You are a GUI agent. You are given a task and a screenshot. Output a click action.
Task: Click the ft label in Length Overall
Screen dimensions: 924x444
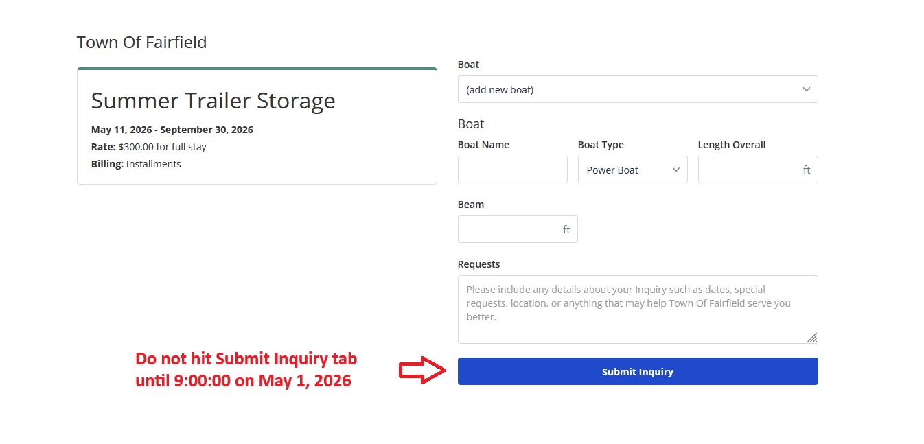pos(806,170)
